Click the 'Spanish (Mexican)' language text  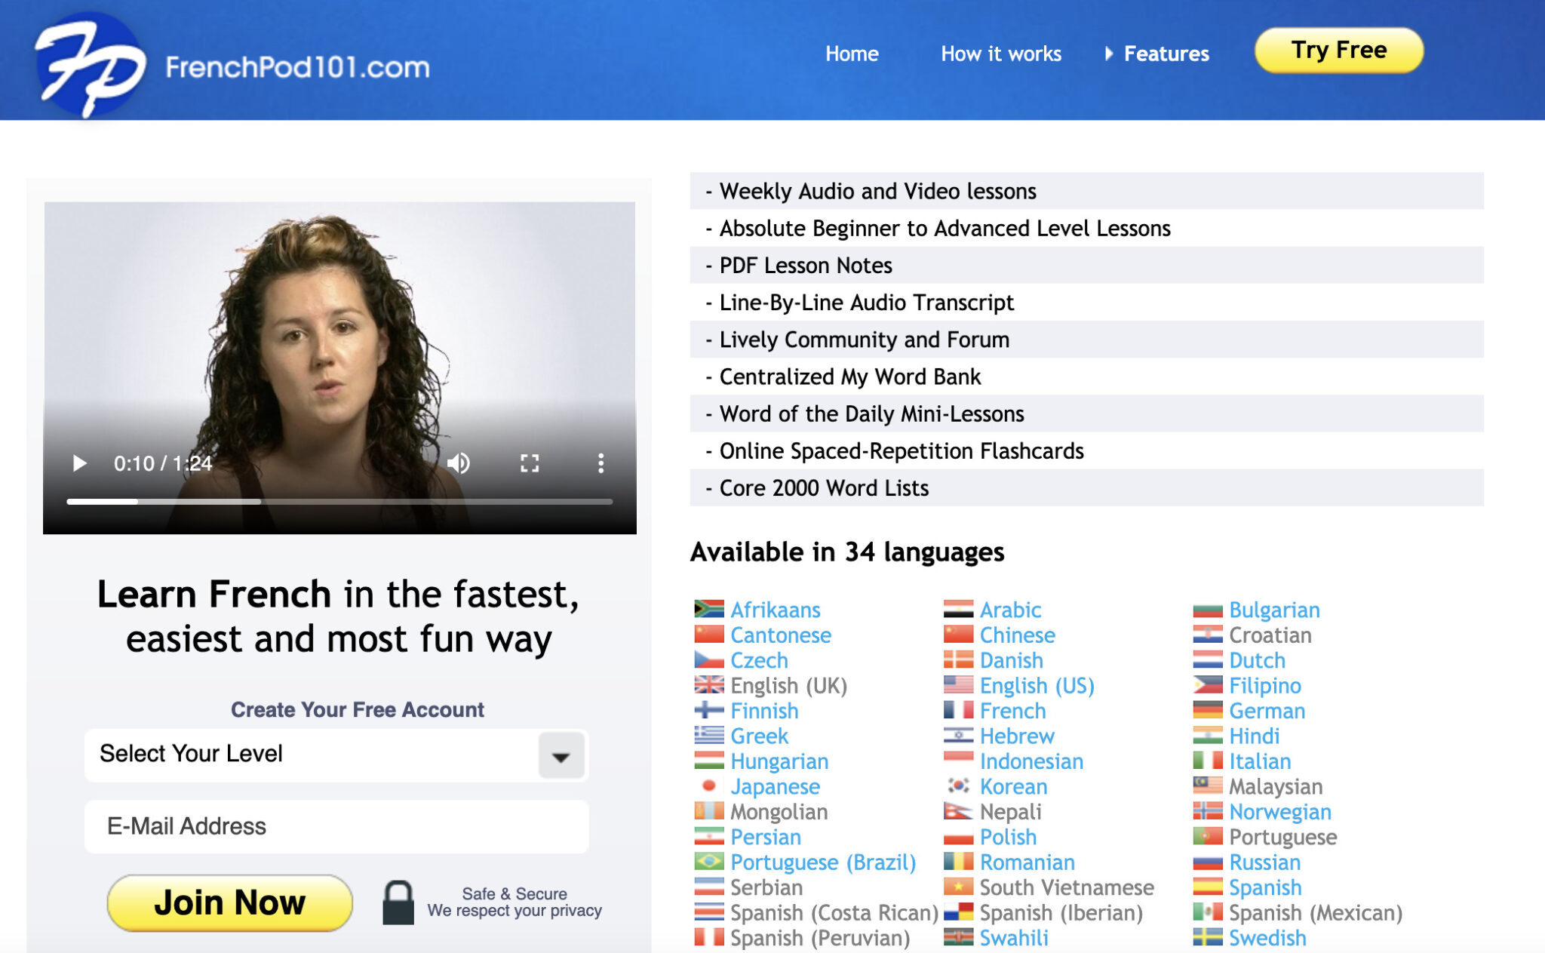1316,913
